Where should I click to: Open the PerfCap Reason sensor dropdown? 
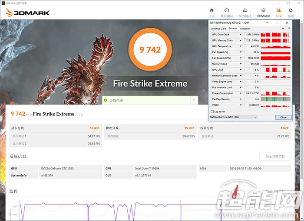(241, 99)
